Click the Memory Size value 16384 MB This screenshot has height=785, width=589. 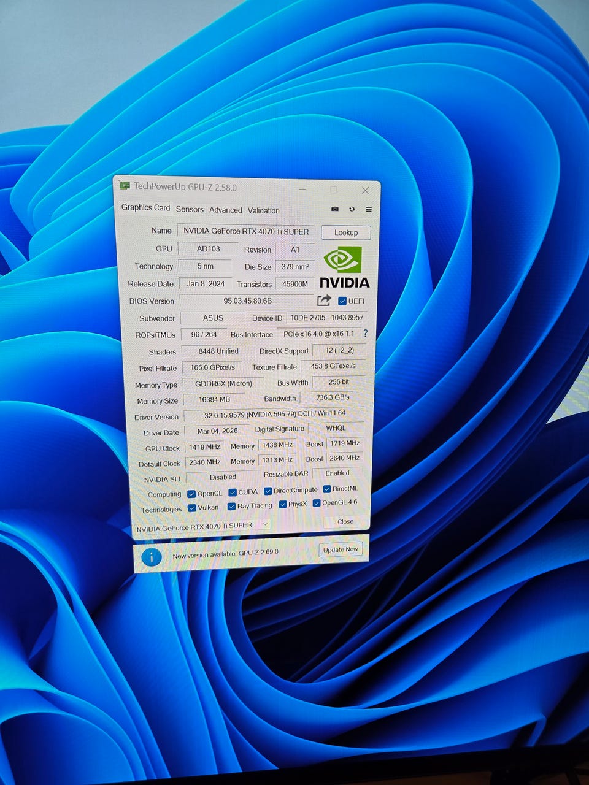tap(214, 399)
